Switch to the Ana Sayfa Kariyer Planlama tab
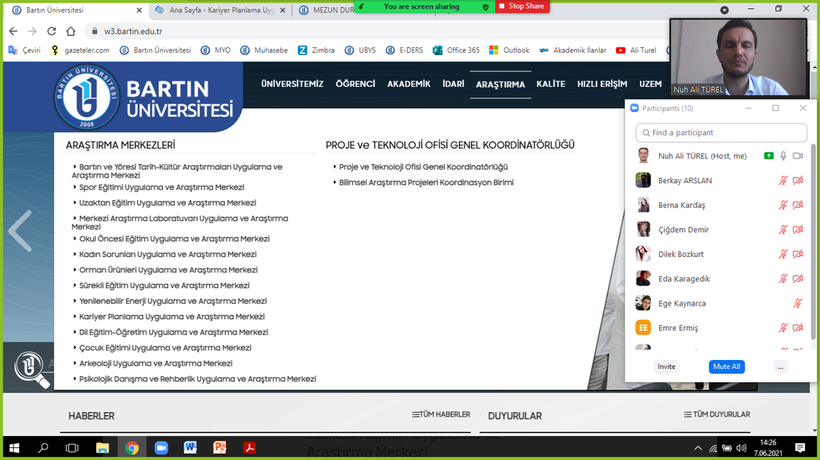 click(x=216, y=10)
